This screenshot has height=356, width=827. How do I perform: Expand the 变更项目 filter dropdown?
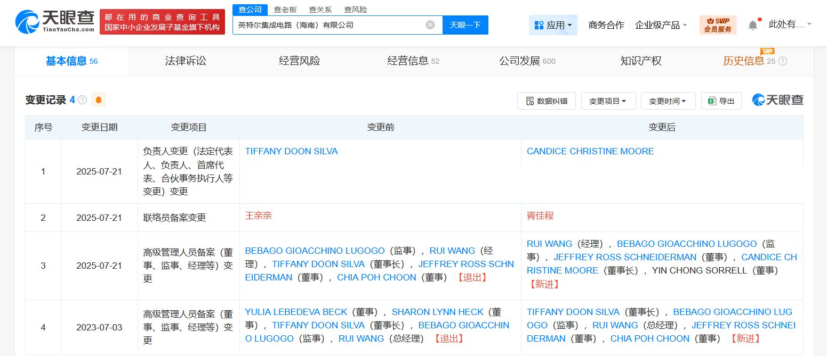(608, 101)
